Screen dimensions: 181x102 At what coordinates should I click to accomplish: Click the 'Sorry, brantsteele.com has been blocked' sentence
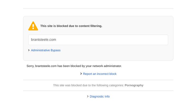pyautogui.click(x=74, y=66)
